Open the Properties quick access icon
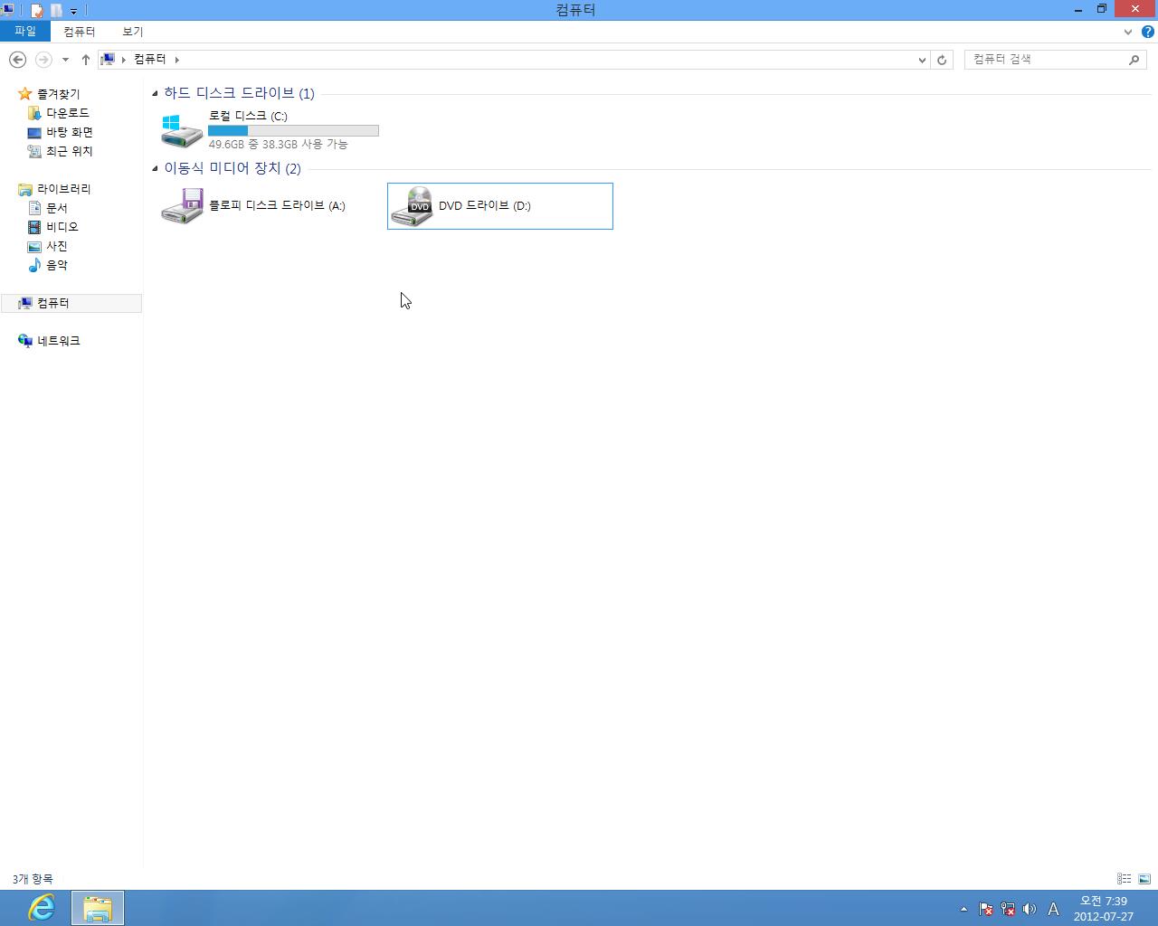Viewport: 1158px width, 926px height. 37,11
